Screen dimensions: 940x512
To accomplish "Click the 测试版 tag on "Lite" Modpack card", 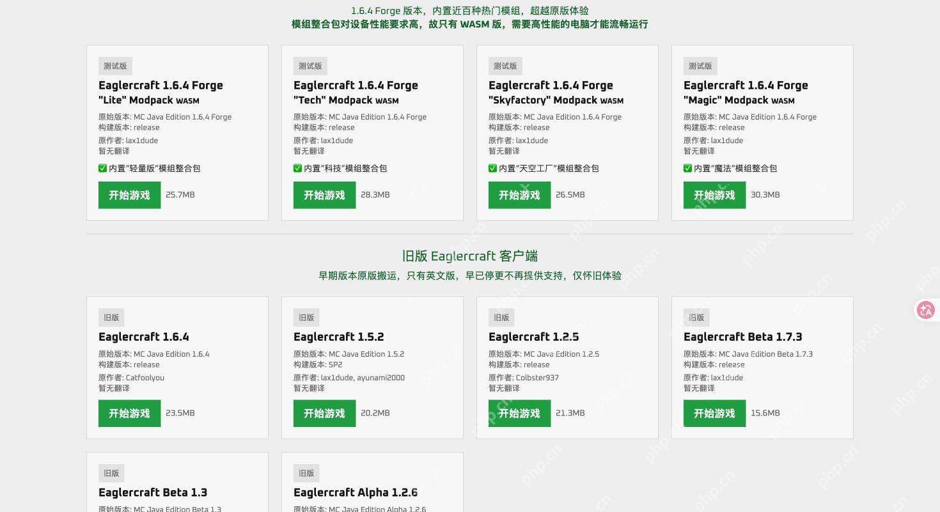I will click(115, 66).
